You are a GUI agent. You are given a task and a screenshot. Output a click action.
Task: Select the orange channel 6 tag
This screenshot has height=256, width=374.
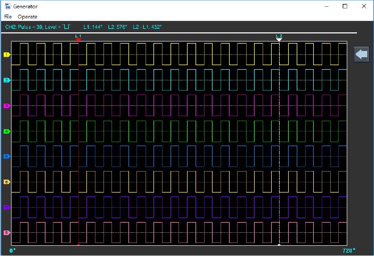coord(7,182)
